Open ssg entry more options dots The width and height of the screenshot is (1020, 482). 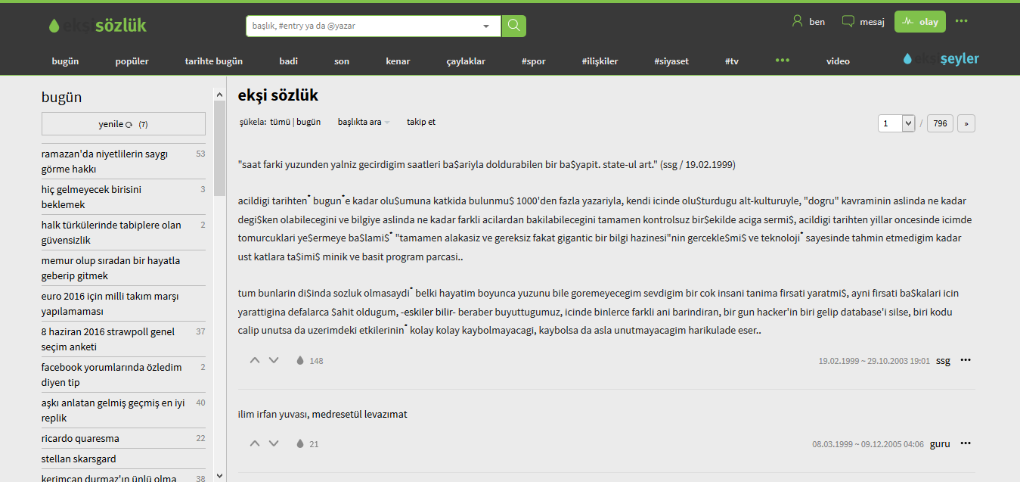(966, 360)
